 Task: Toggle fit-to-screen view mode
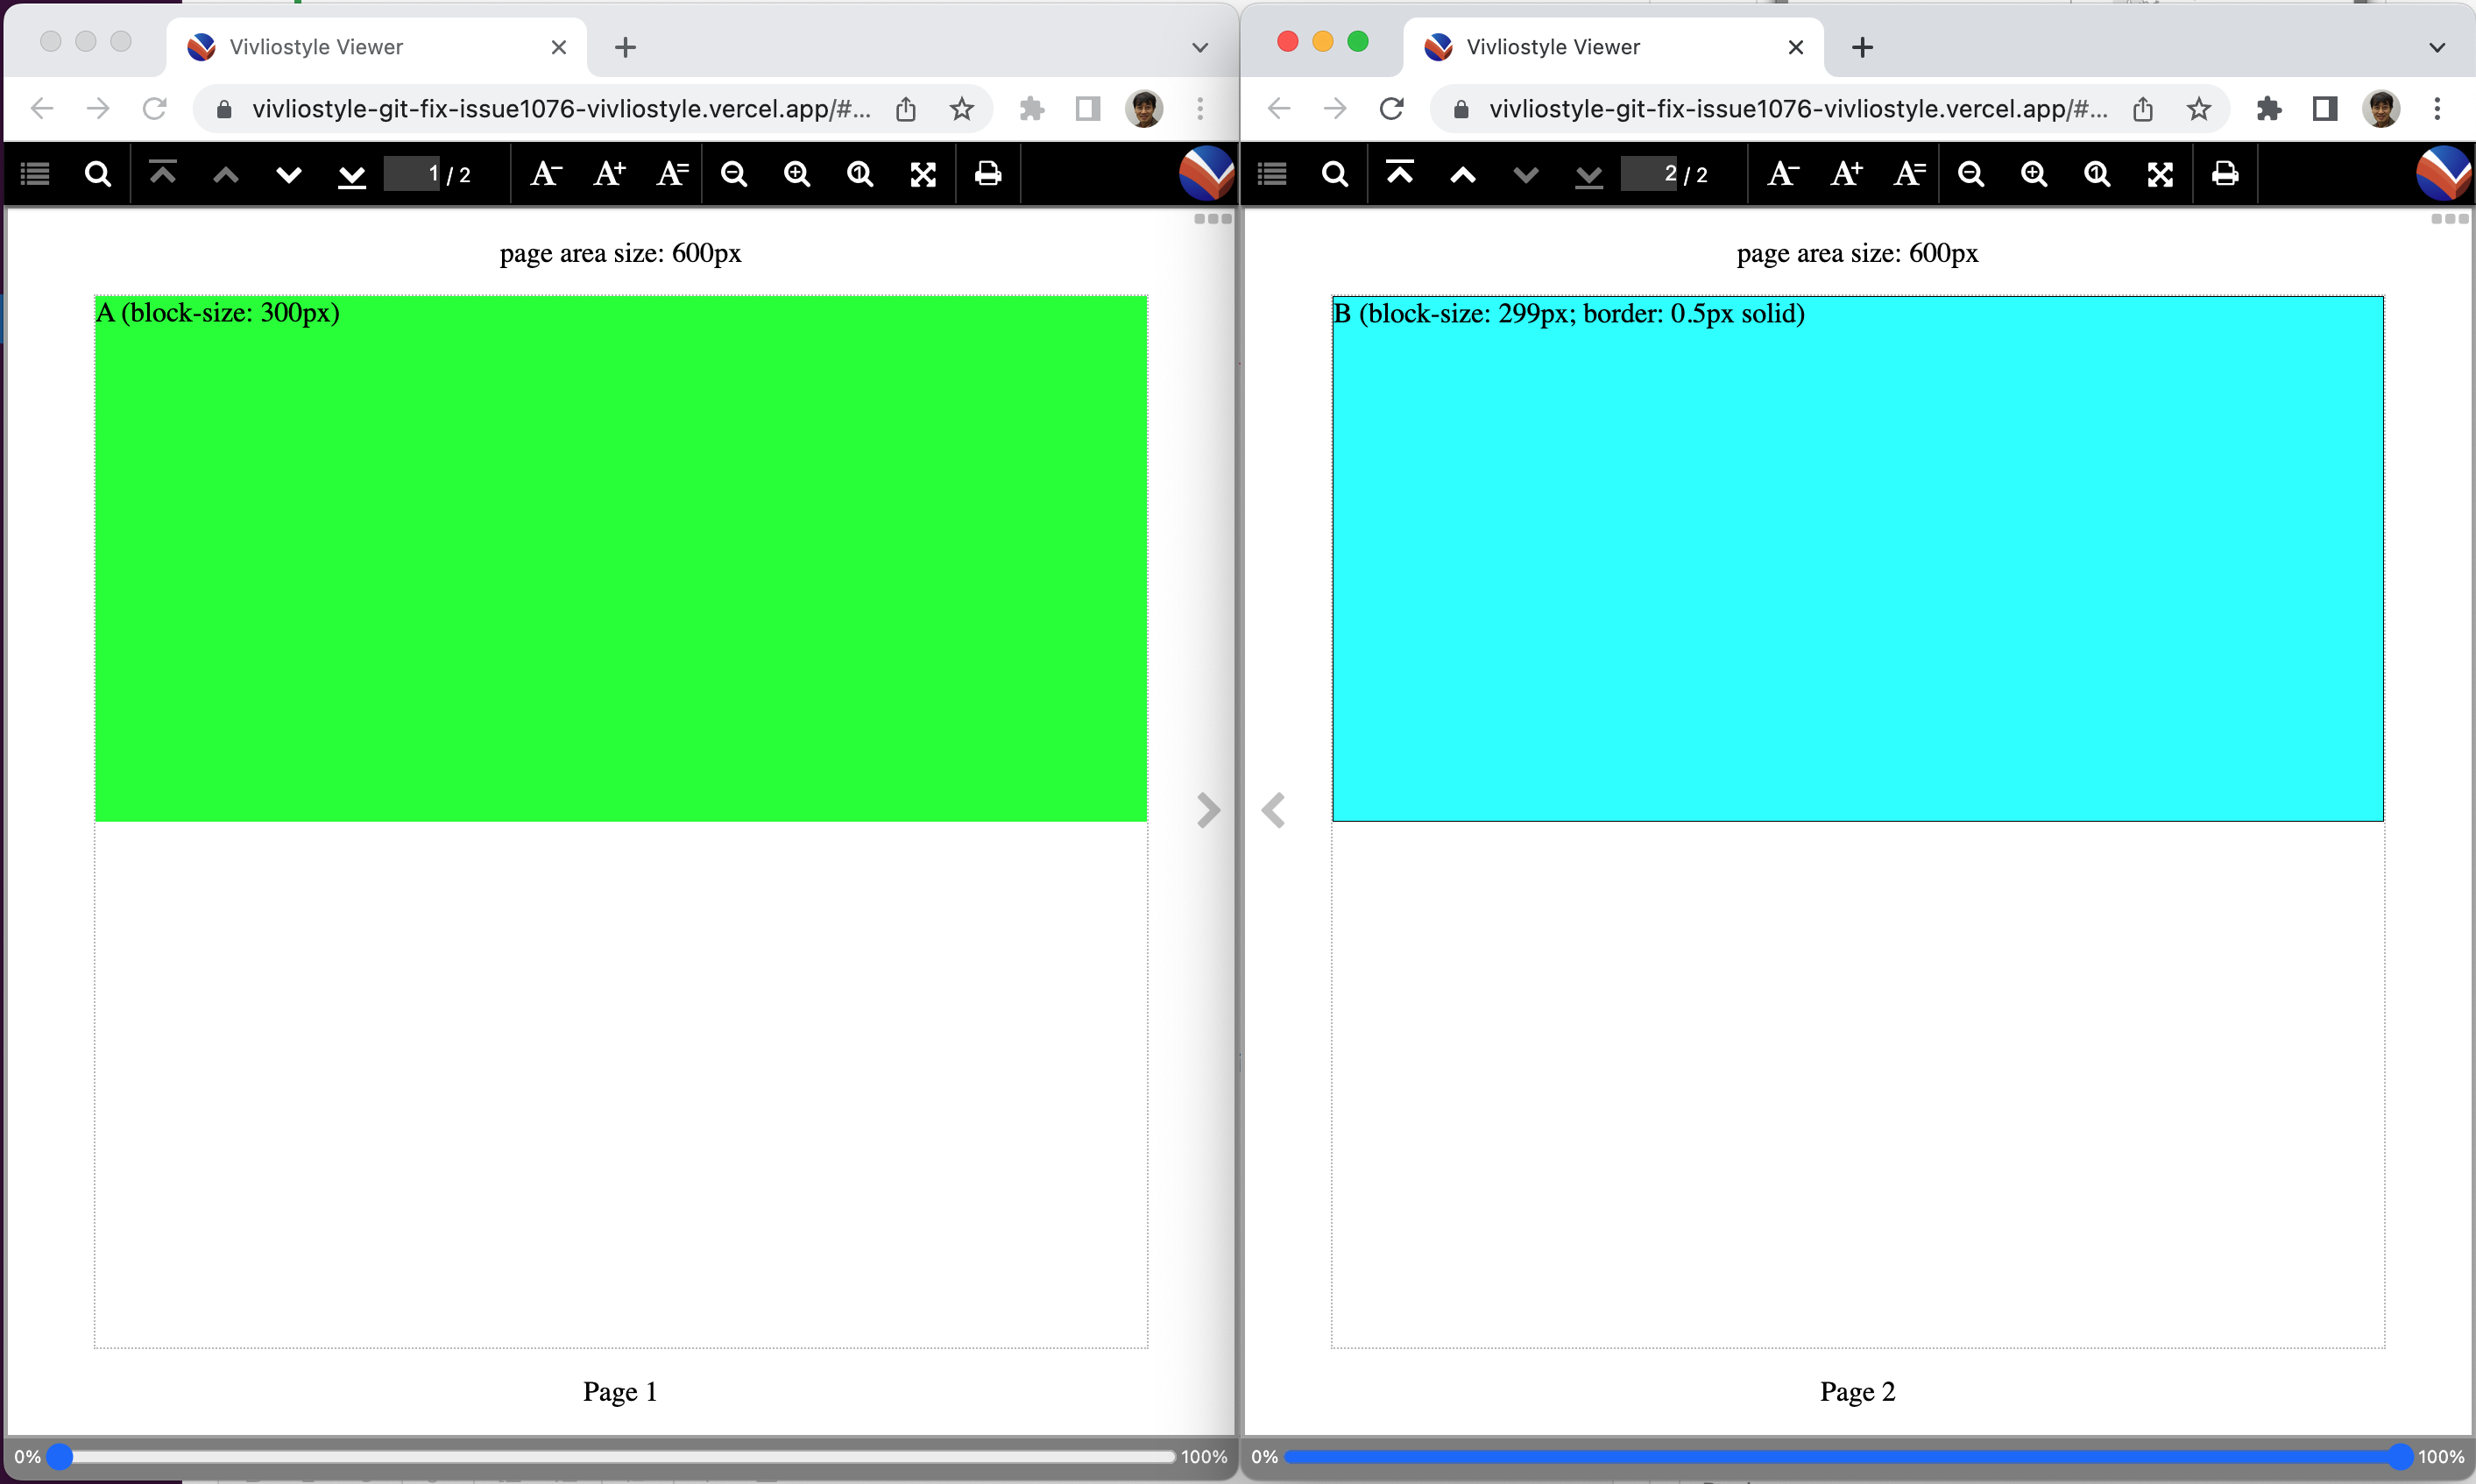pos(923,173)
